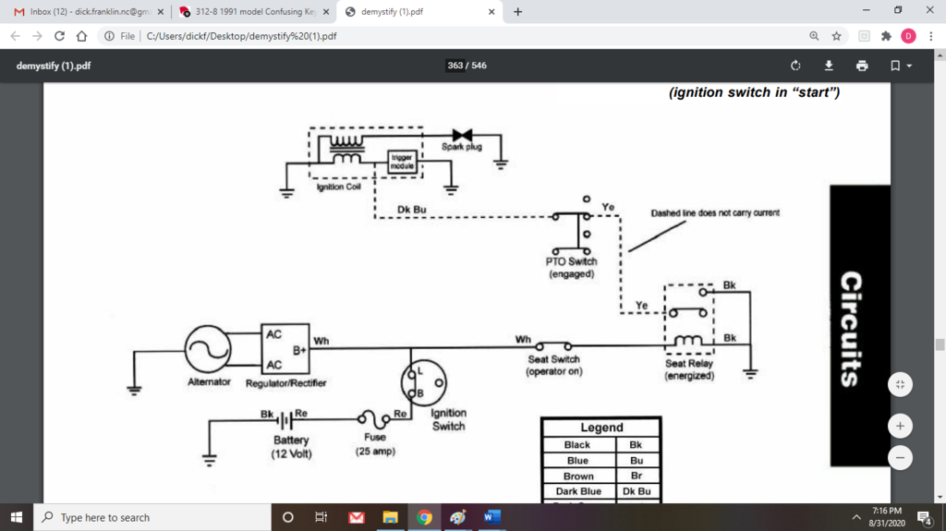The height and width of the screenshot is (531, 946).
Task: Open the PDF bookmarks dropdown
Action: click(x=901, y=66)
